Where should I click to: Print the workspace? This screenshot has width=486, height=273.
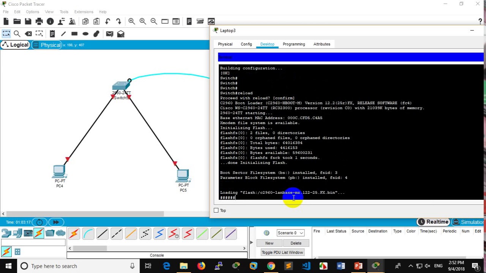point(39,22)
